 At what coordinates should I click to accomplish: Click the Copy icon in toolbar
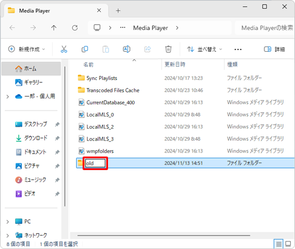pyautogui.click(x=85, y=49)
